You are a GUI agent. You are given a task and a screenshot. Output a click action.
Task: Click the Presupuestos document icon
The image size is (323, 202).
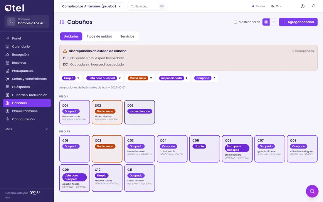[x=7, y=71]
